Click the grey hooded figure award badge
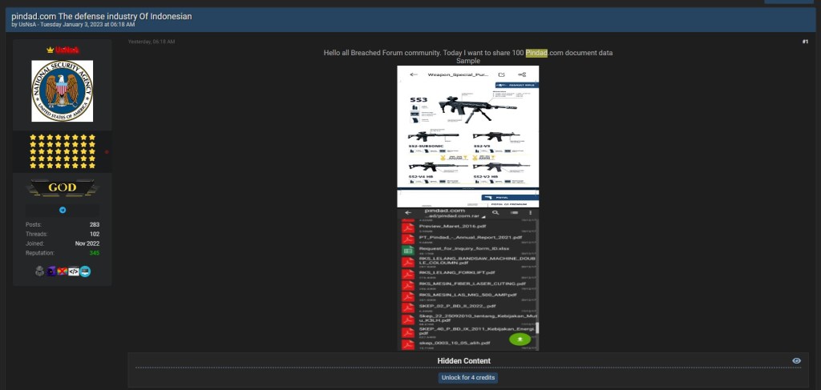Screen dimensions: 821x390 (39, 271)
